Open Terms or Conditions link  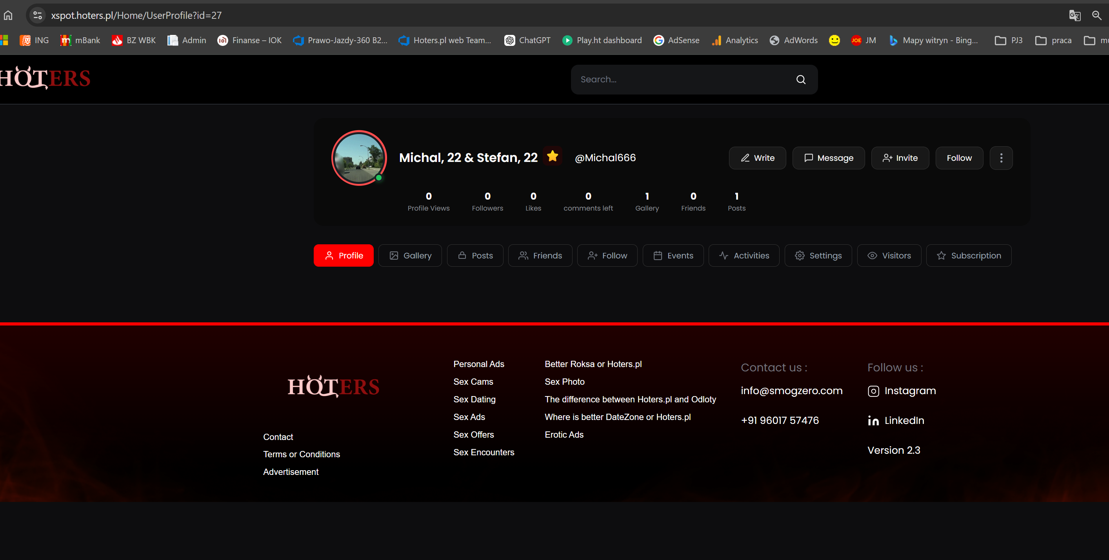click(301, 455)
